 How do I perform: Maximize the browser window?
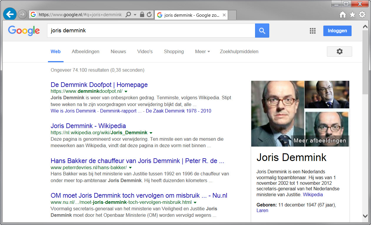[346, 4]
